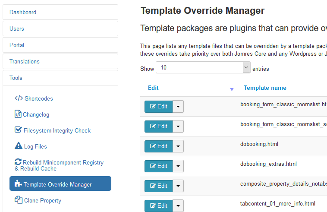This screenshot has height=212, width=327.
Task: Click the sort arrow icon on the Edit column
Action: tap(232, 89)
